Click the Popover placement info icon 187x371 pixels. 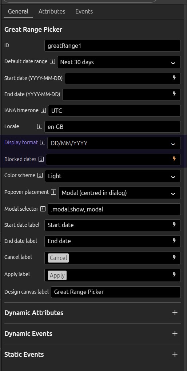[x=53, y=192]
